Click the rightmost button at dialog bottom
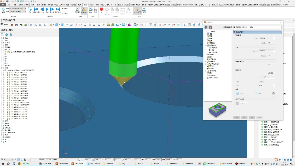The height and width of the screenshot is (166, 295). click(260, 118)
